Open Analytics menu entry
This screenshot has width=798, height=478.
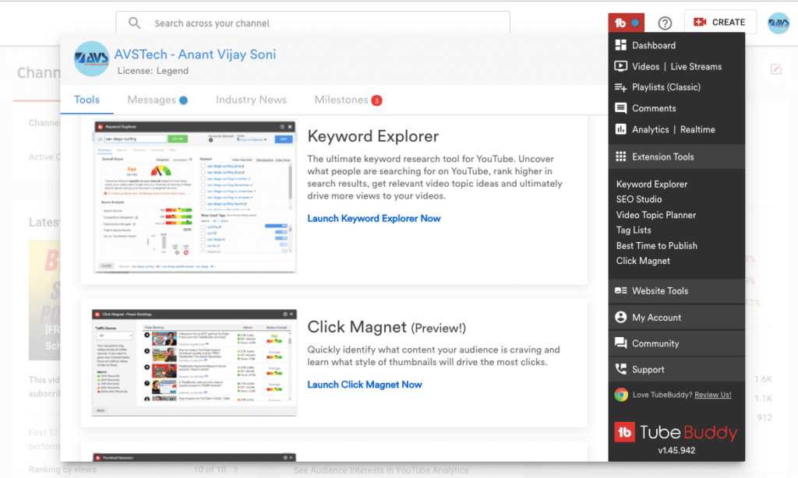(x=651, y=130)
